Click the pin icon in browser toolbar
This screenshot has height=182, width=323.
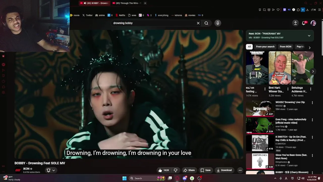(260, 10)
